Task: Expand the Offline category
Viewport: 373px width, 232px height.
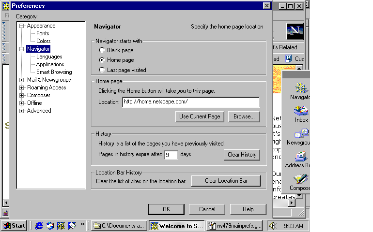Action: point(22,103)
